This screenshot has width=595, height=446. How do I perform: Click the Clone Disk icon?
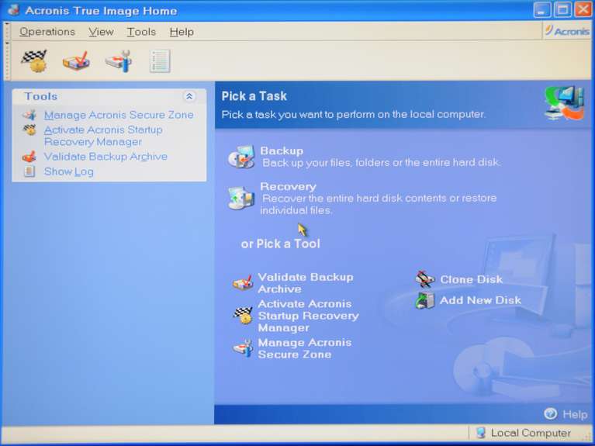tap(425, 279)
